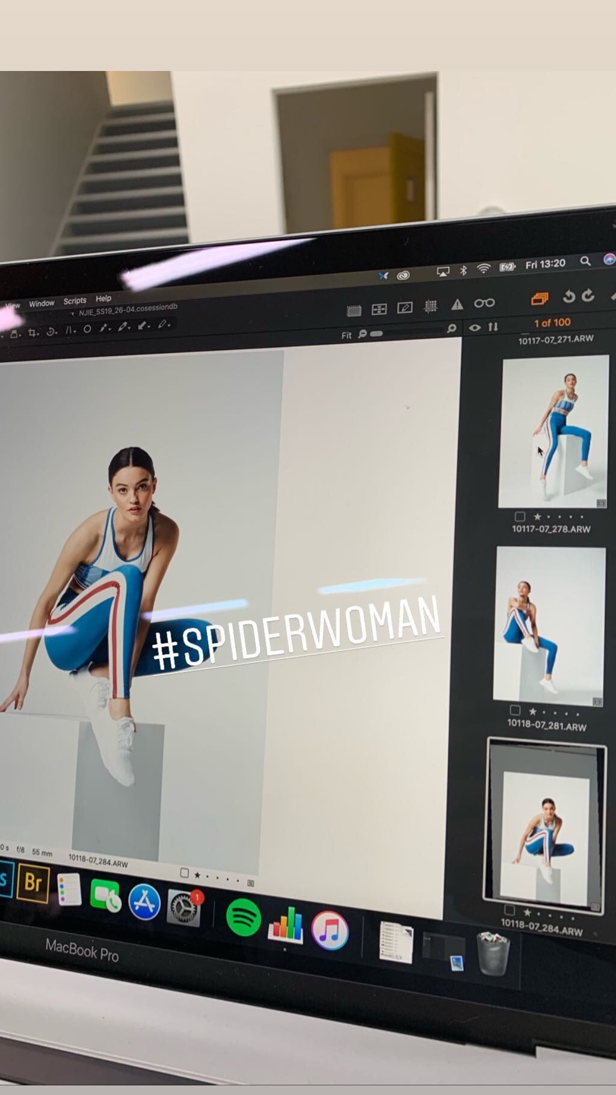
Task: Tick color tag box under 10117-07_278.ARW
Action: point(520,516)
